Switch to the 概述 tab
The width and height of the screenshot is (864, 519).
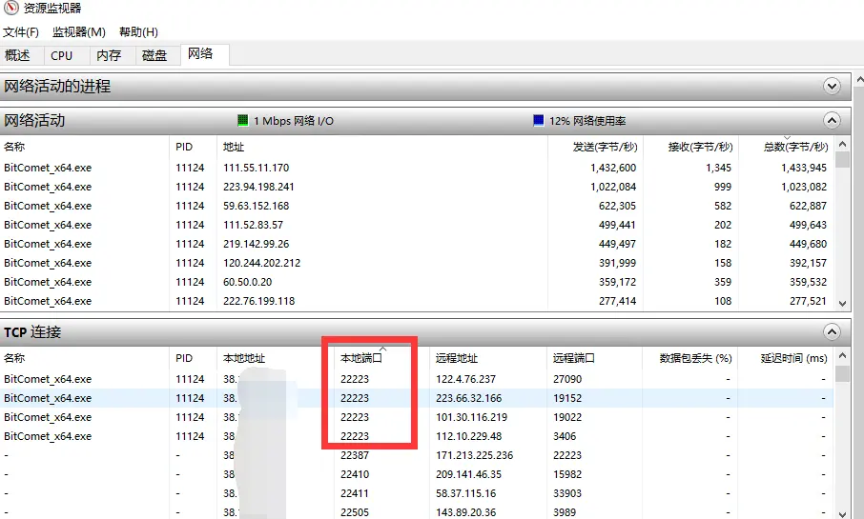18,55
